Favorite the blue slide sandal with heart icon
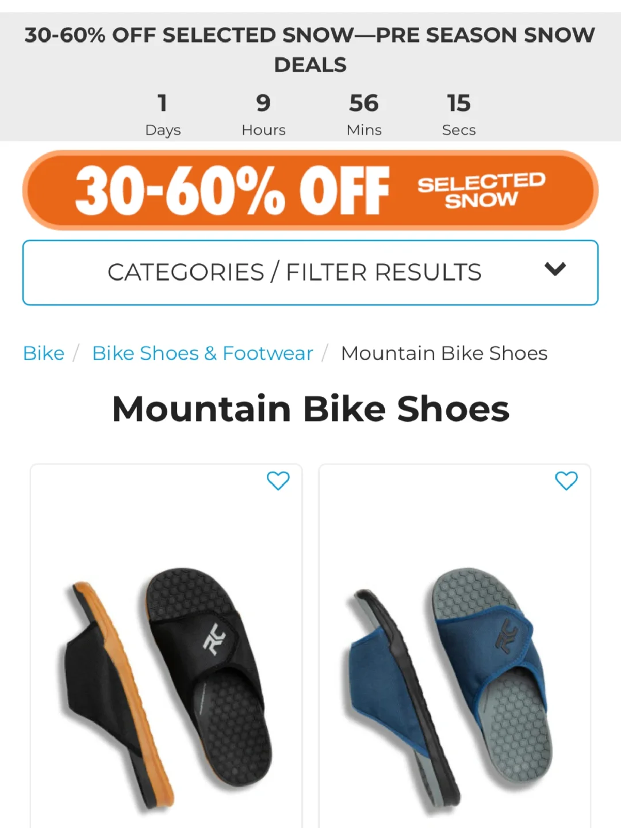 566,481
